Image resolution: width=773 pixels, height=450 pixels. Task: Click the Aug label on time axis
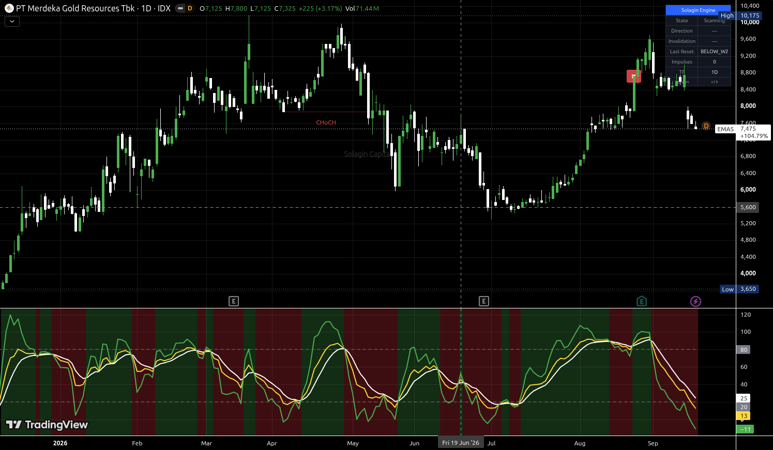(580, 443)
